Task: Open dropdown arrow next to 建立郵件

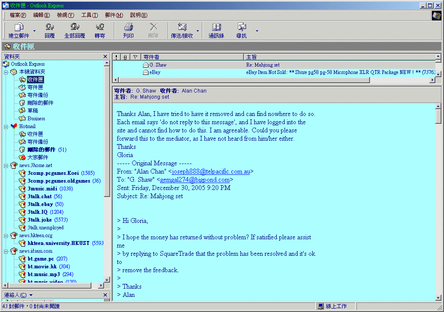Action: click(x=35, y=31)
